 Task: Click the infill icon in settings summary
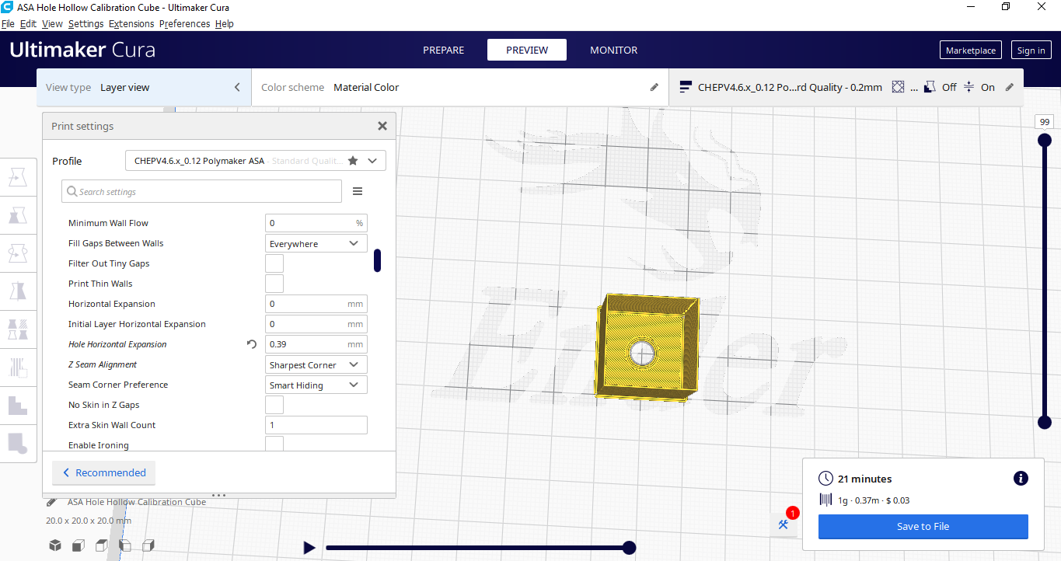(898, 88)
